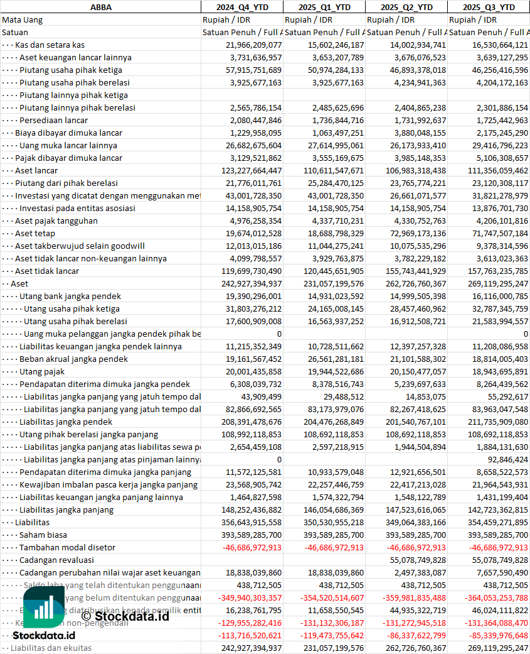Screen dimensions: 530x654
Task: Click value 231,057,199,576 in Liabilitas dan ekuitas row
Action: (334, 648)
